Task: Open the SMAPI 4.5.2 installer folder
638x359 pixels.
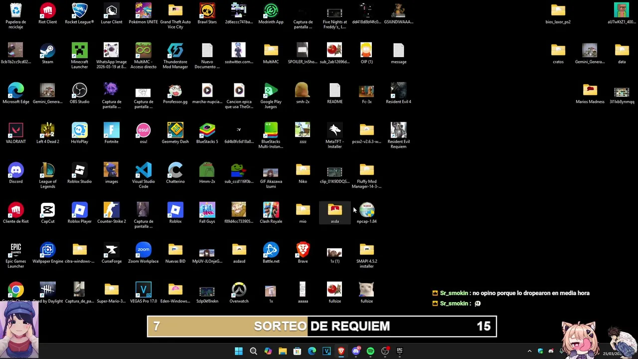Action: click(367, 250)
